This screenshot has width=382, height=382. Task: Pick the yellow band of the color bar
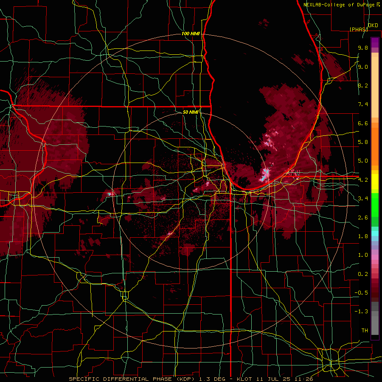tap(375, 182)
